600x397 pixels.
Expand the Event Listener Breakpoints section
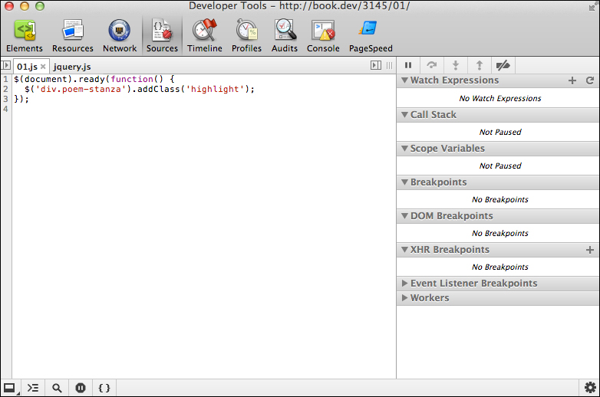coord(404,283)
